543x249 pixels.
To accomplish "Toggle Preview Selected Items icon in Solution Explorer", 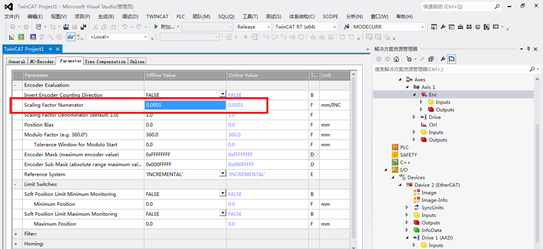I will [x=452, y=59].
